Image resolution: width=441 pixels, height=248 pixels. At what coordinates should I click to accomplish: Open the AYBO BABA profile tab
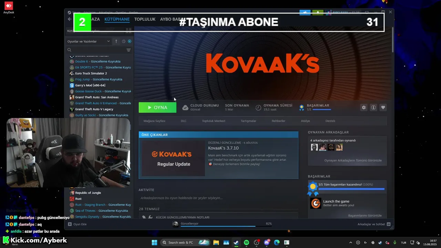[171, 19]
